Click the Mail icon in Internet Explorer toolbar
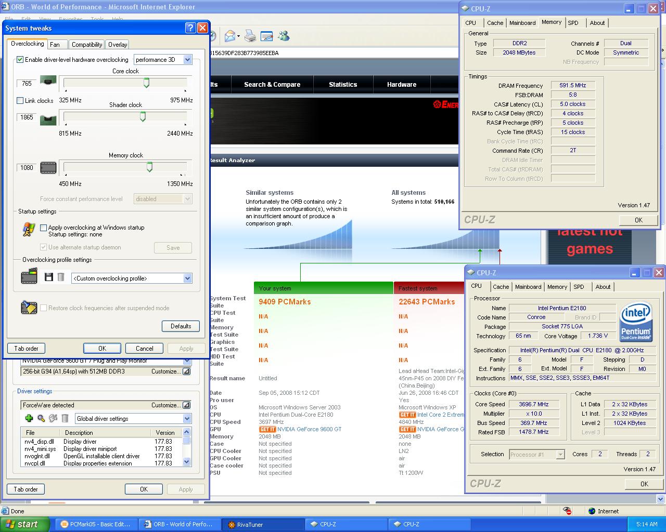This screenshot has width=666, height=532. coord(229,36)
